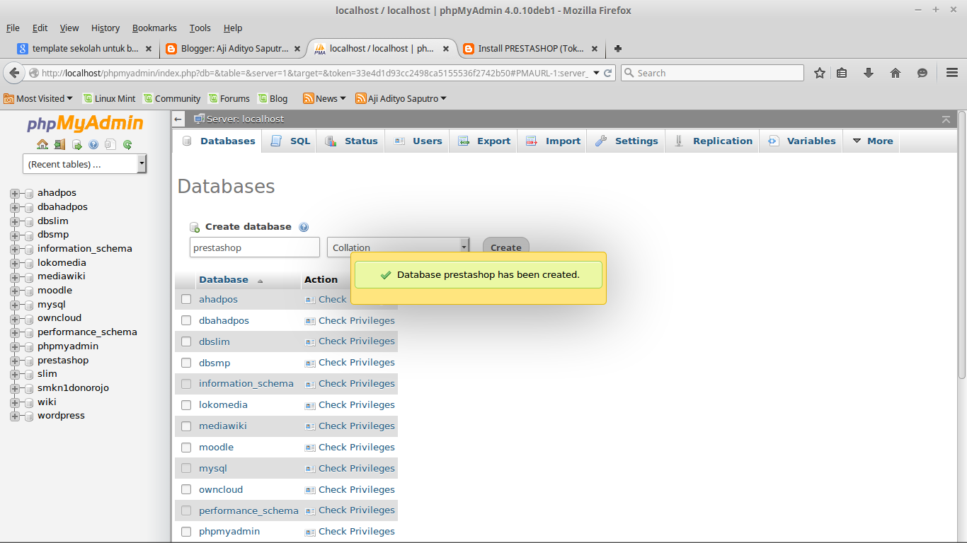This screenshot has width=967, height=543.
Task: Click Check Privileges icon for moodle
Action: 310,447
